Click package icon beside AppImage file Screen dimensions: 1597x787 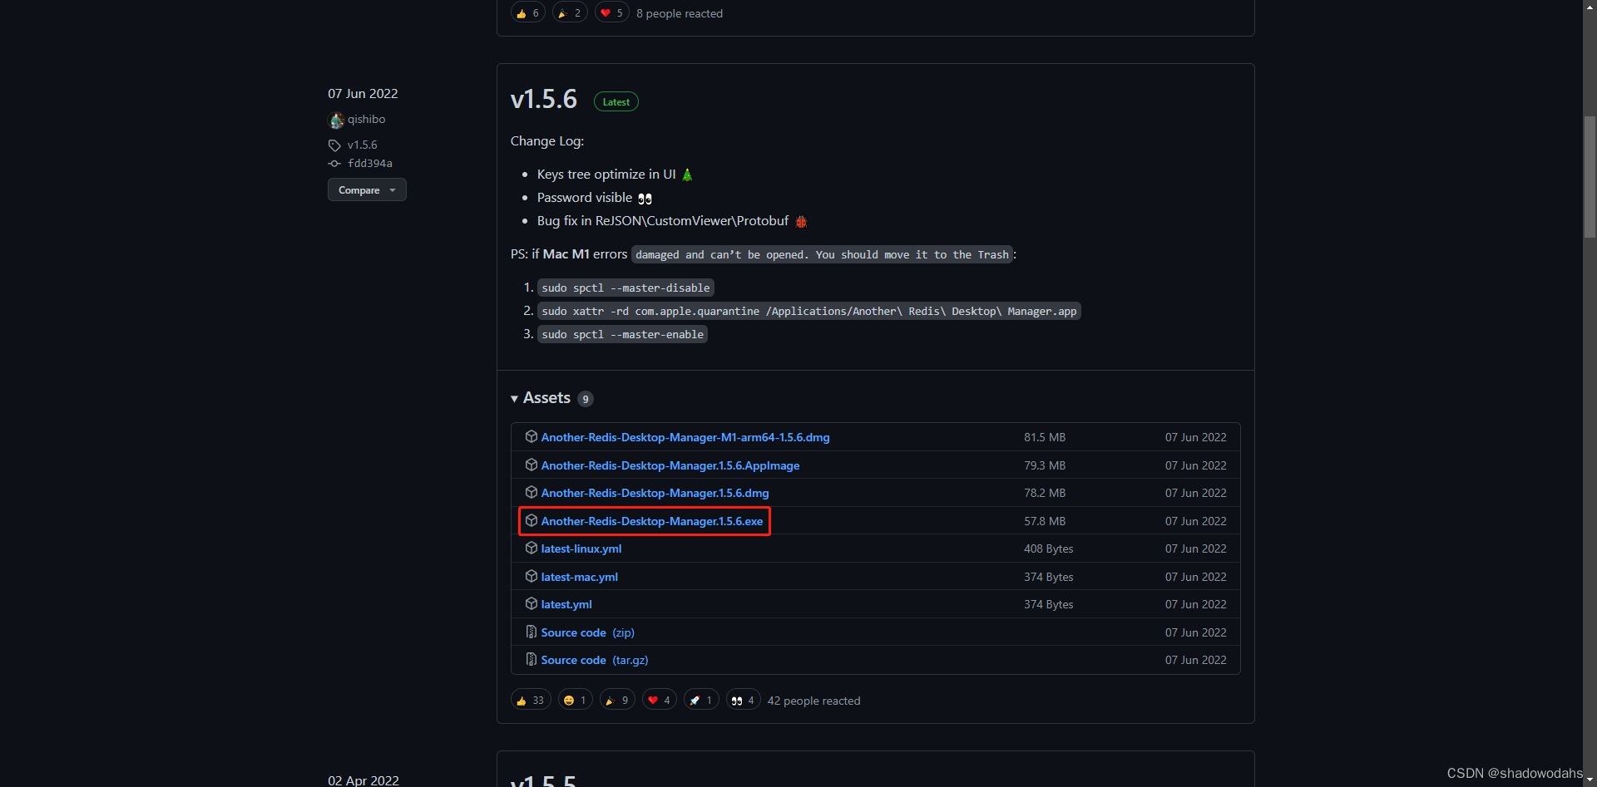(532, 465)
